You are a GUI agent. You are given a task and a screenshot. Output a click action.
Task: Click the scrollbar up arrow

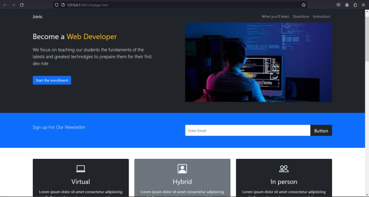(x=367, y=12)
